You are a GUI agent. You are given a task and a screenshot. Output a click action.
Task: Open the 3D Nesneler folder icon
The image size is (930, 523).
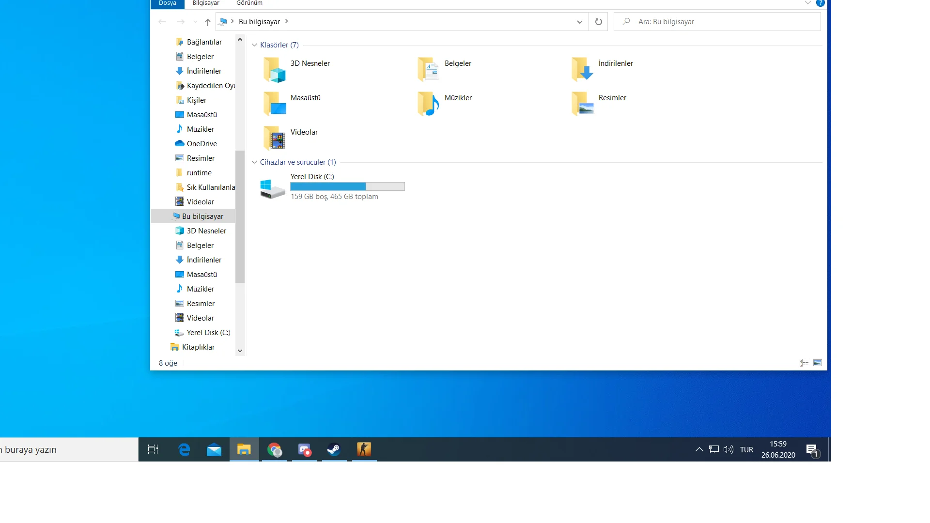pyautogui.click(x=274, y=69)
